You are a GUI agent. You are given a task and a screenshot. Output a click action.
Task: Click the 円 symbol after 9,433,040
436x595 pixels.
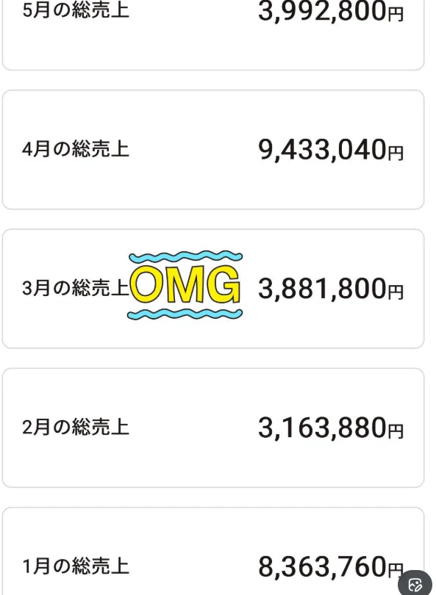click(396, 153)
